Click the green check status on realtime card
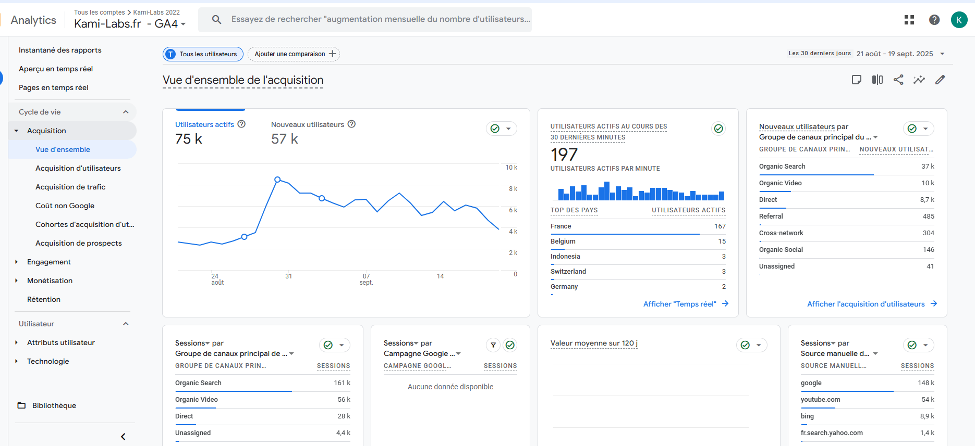 click(x=718, y=129)
